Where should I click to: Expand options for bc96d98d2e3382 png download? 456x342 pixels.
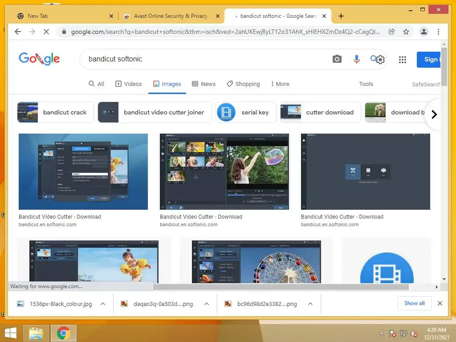coord(310,304)
